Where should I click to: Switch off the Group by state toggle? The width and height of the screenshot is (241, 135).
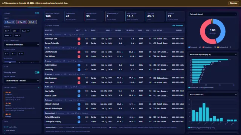37,72
